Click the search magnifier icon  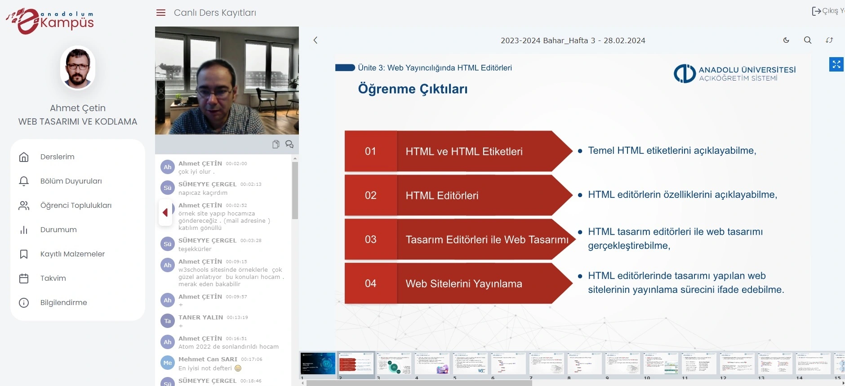pyautogui.click(x=808, y=40)
